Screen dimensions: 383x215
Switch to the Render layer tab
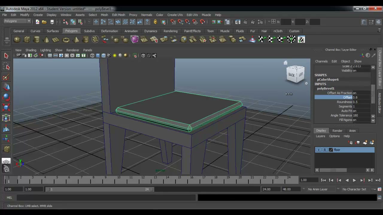pyautogui.click(x=337, y=131)
